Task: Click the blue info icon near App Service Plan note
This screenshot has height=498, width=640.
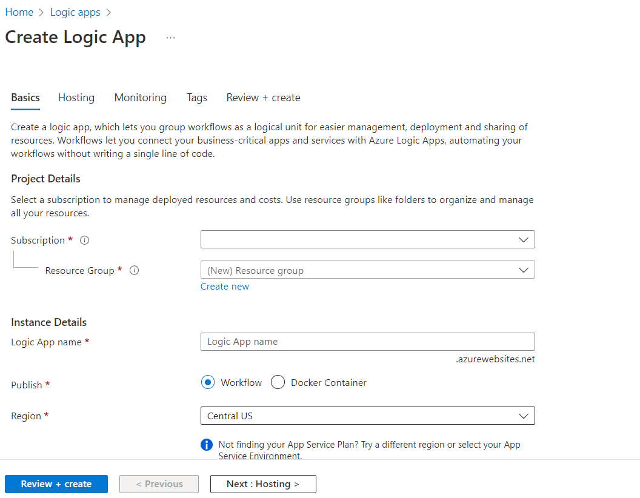Action: click(207, 445)
